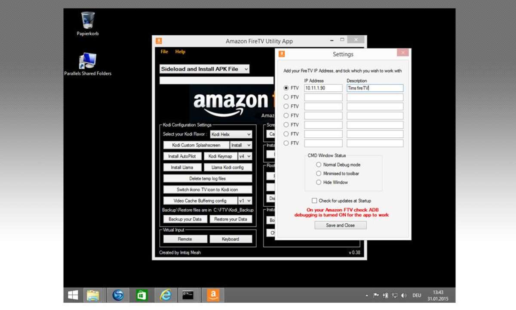Click Switch ikono TV icon to Kodi icon

click(208, 189)
